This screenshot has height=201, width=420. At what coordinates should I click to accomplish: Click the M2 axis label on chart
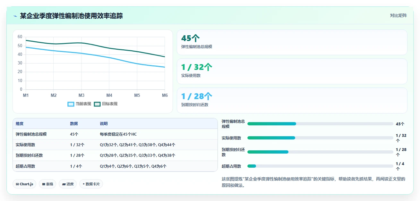(54, 96)
